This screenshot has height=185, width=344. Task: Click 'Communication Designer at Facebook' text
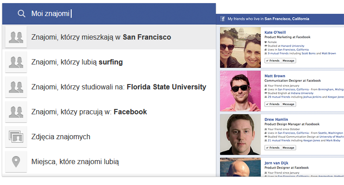[x=293, y=80]
